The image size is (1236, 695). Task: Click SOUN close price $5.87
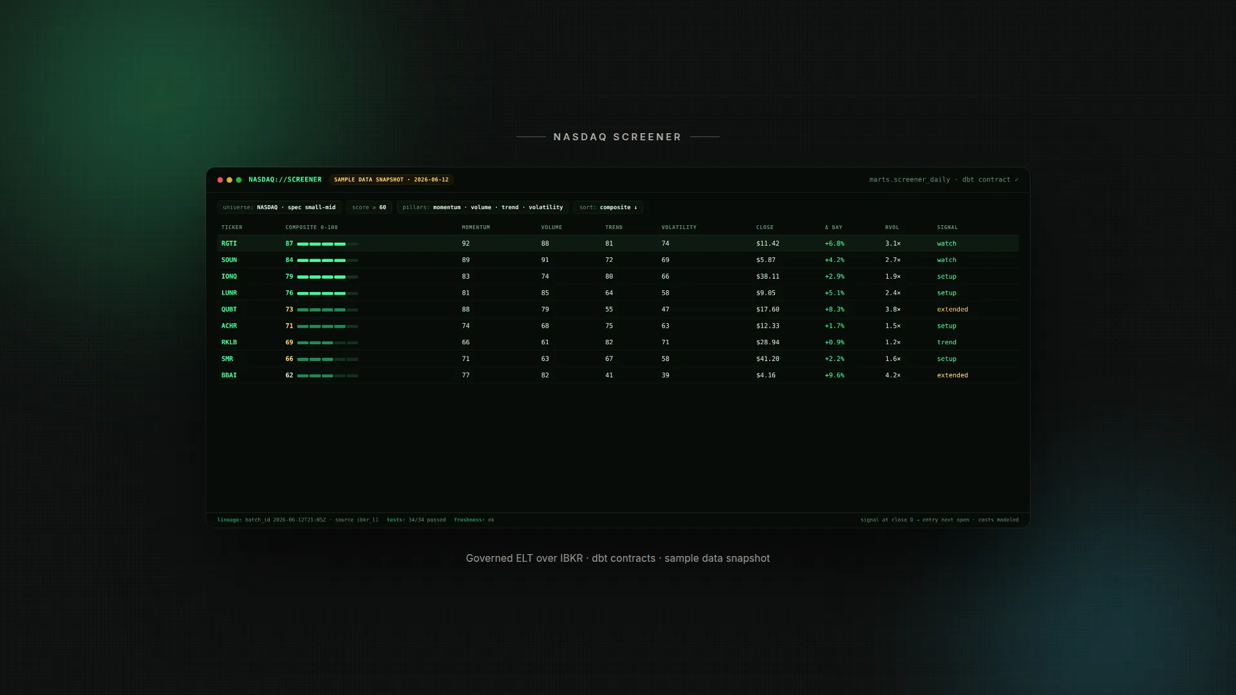pos(766,260)
